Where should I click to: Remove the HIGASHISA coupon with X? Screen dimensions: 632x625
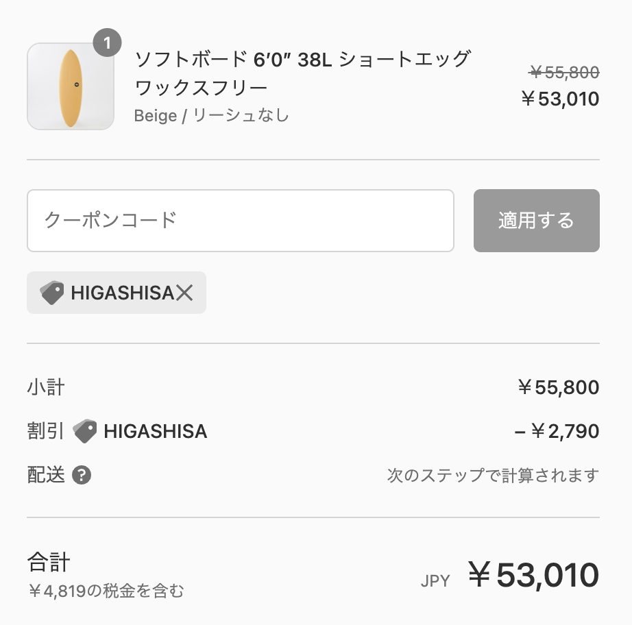[x=184, y=293]
